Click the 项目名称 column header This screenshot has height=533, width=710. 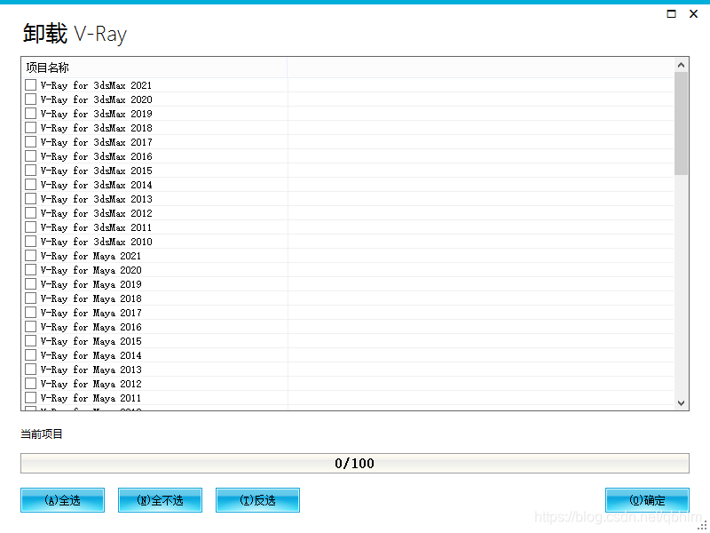tap(154, 68)
